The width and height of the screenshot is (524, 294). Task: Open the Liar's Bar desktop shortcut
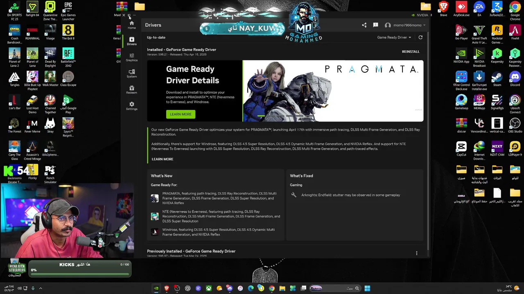(x=14, y=102)
